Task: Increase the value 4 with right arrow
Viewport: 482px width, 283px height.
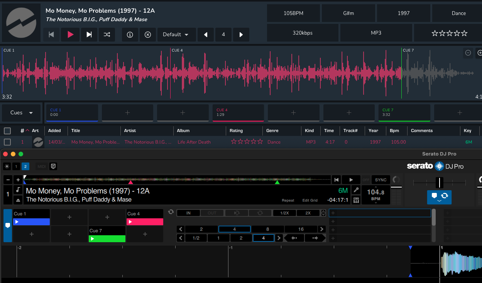Action: 241,35
